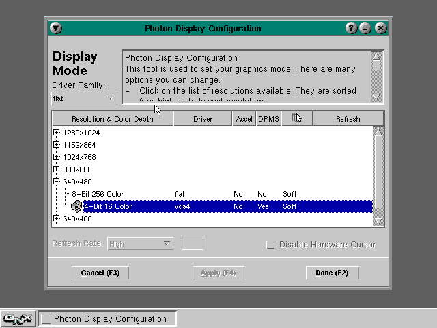Click the DPMS column header

coord(268,119)
